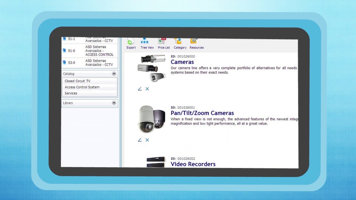The image size is (356, 200).
Task: Delete the Cameras category with X icon
Action: click(x=147, y=89)
